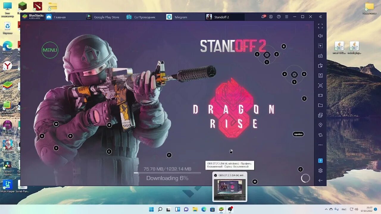
Task: Click the S key overlay marker
Action: 56,148
